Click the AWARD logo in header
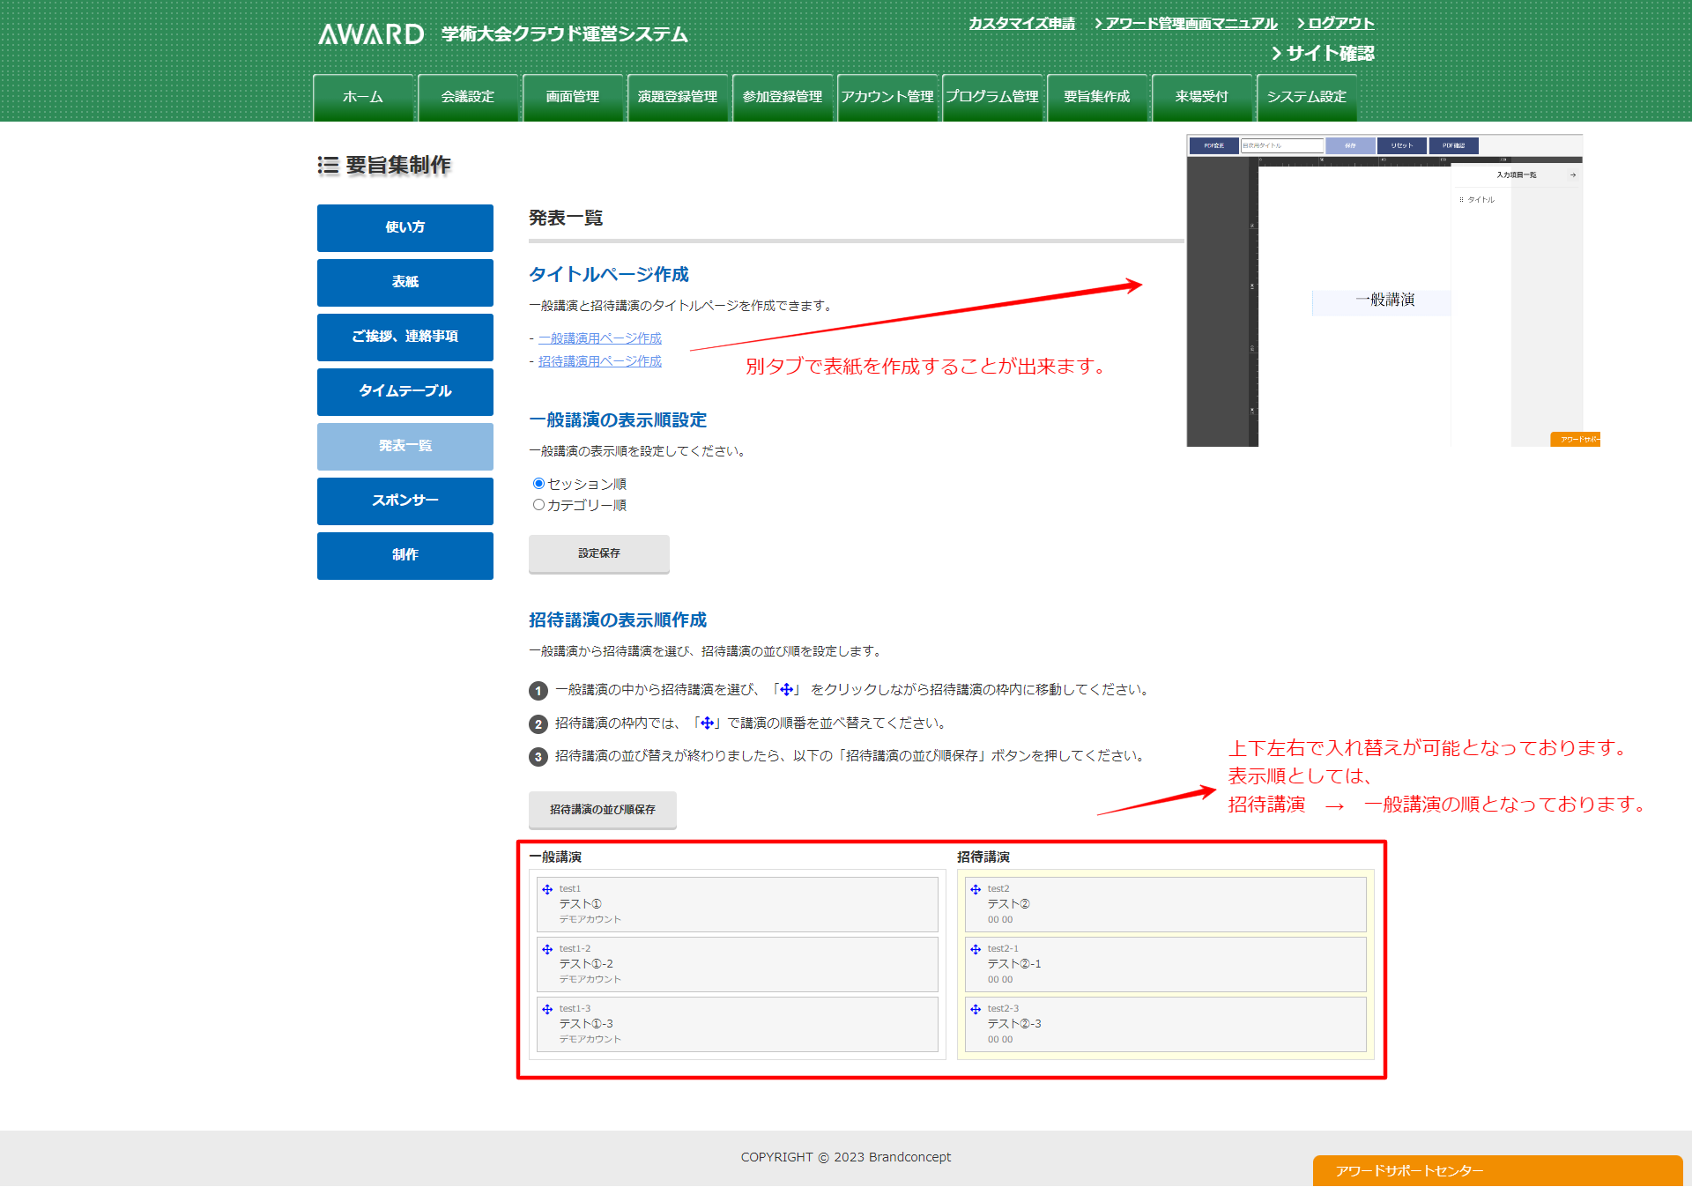Viewport: 1692px width, 1187px height. 371,34
